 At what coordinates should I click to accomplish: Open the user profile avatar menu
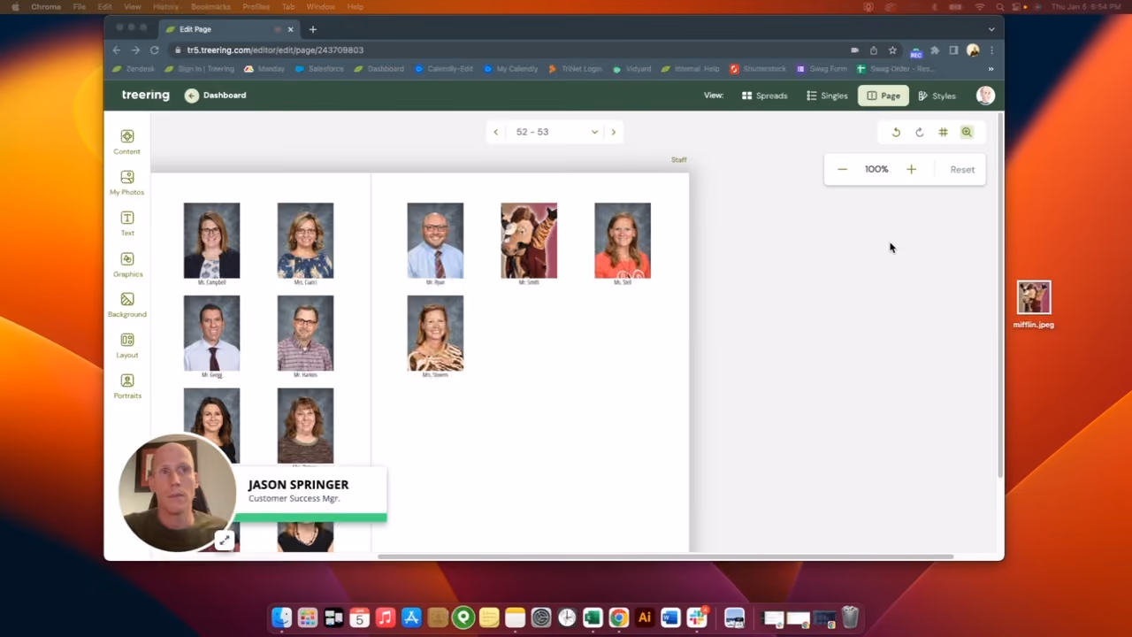(x=985, y=95)
